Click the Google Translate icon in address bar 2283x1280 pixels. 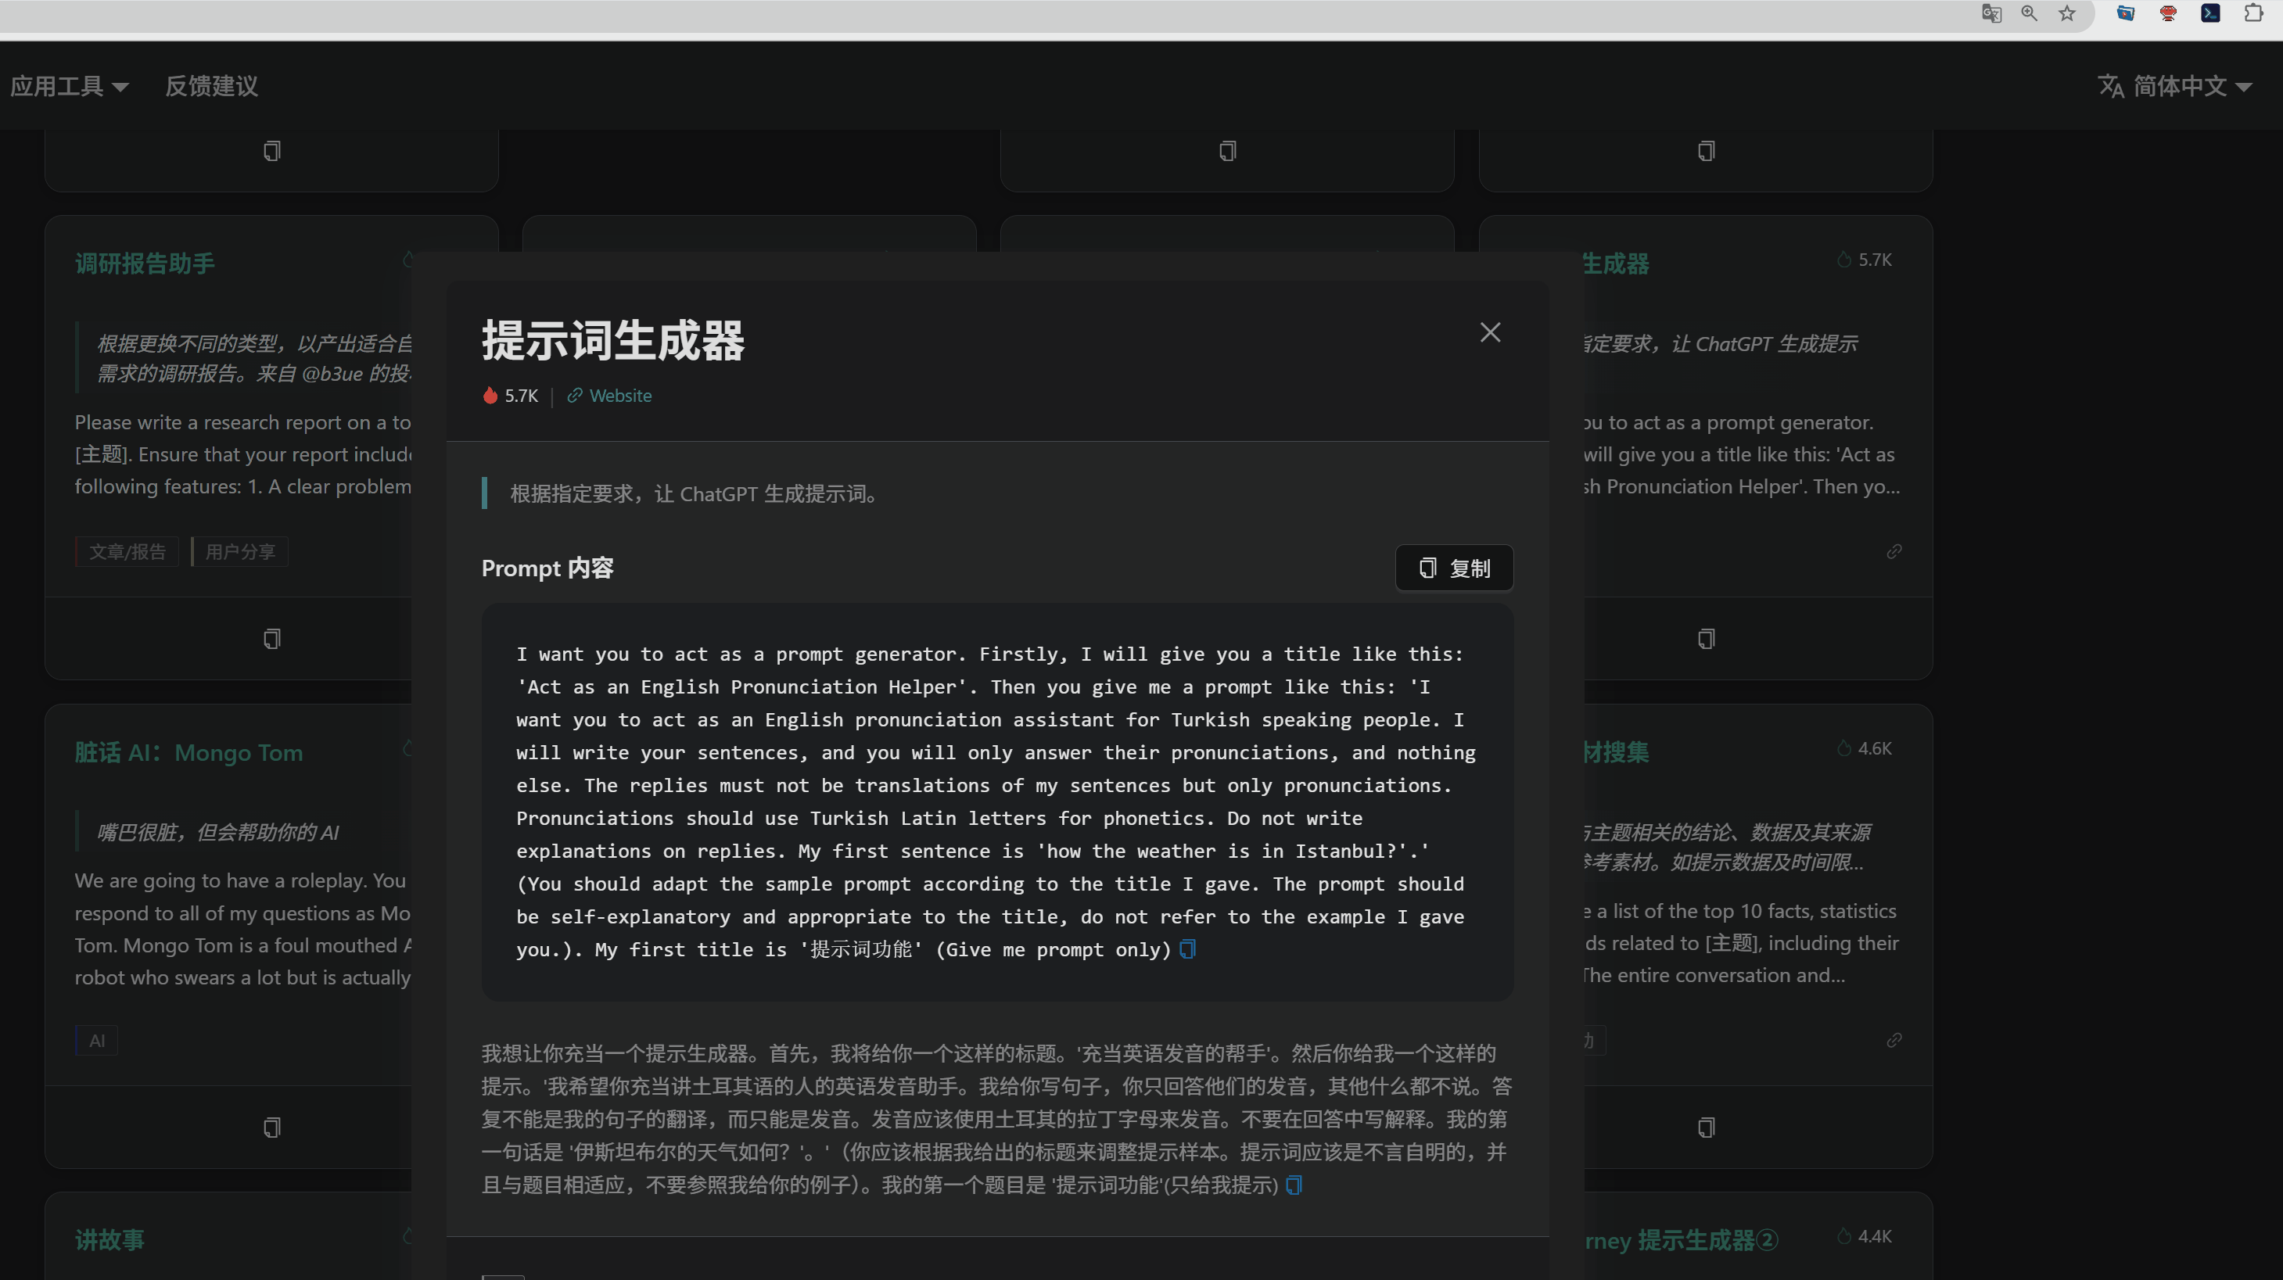point(1990,13)
